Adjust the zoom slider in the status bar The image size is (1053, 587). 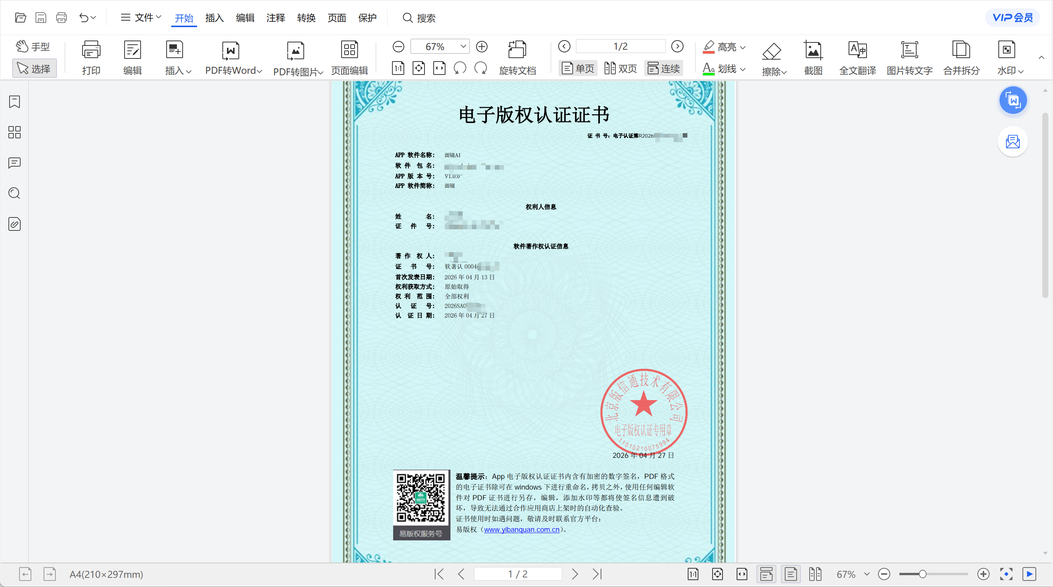click(x=923, y=574)
